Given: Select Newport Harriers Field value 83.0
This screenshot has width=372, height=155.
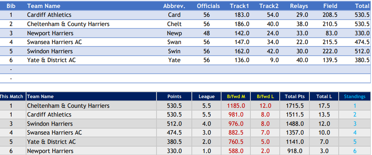Looking at the screenshot, I should click(331, 33).
